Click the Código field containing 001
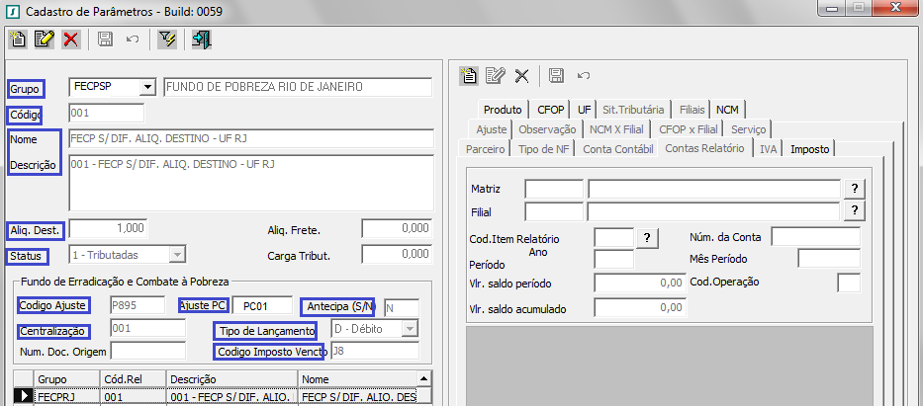The width and height of the screenshot is (923, 406). [107, 113]
